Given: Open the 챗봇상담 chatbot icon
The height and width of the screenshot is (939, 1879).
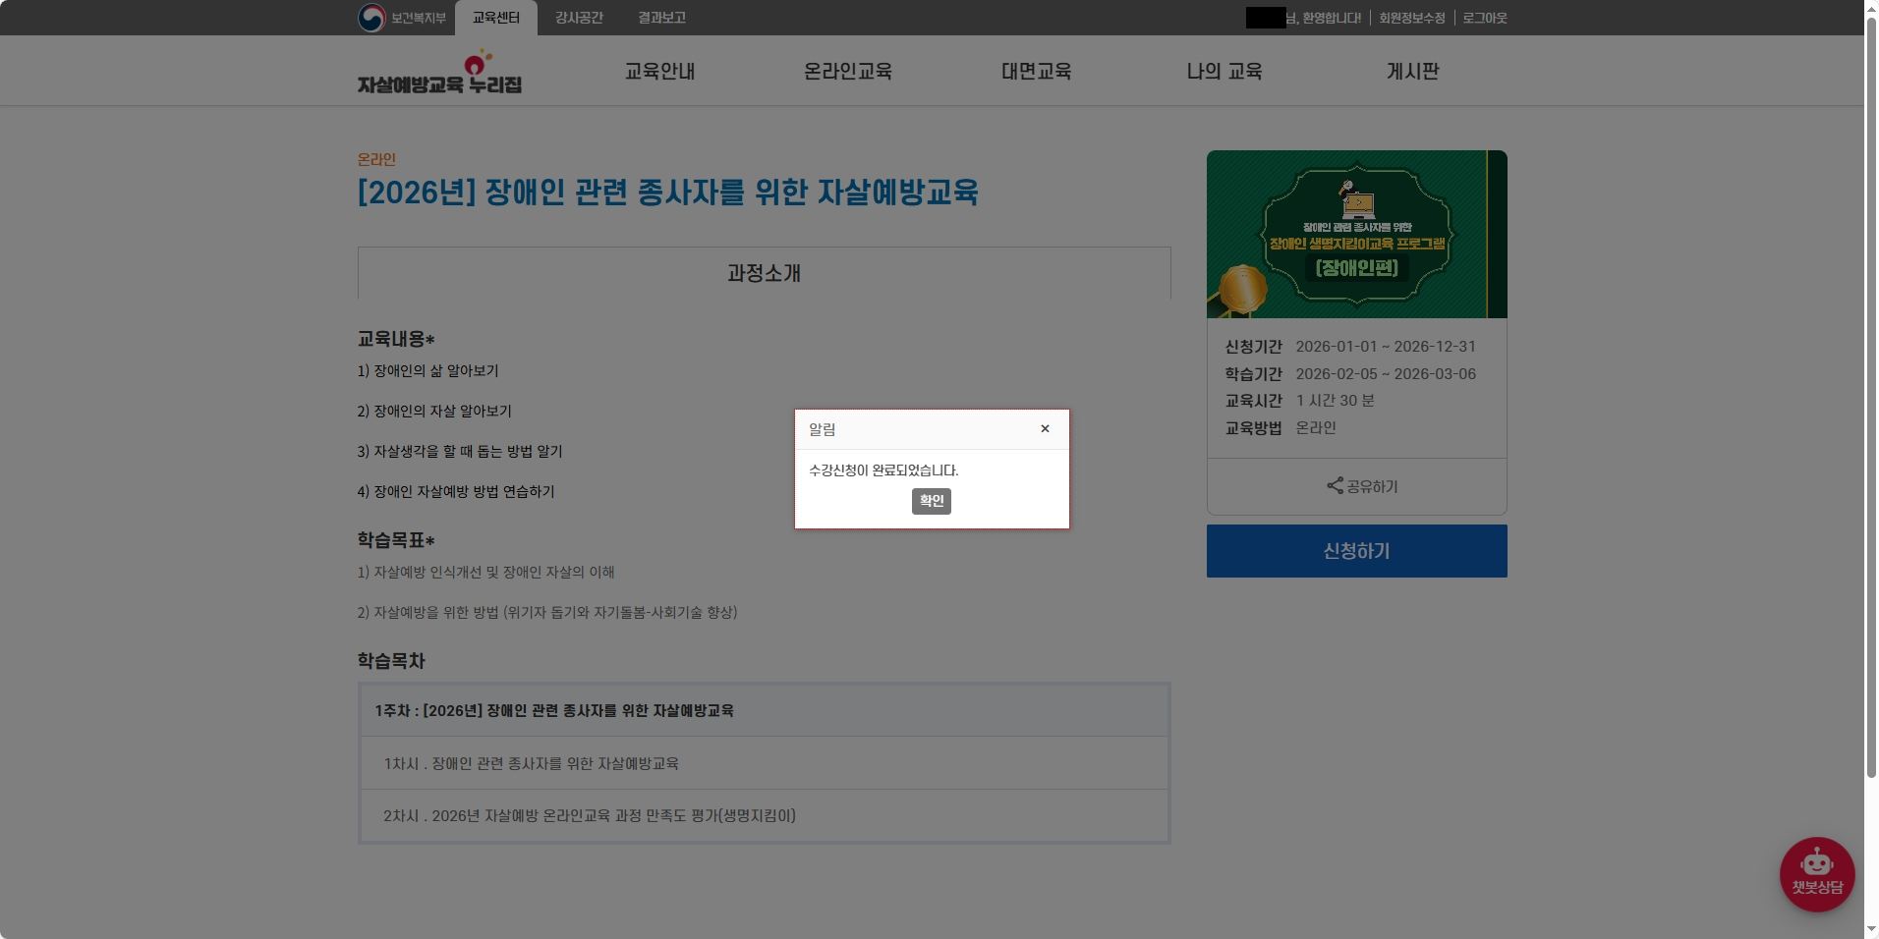Looking at the screenshot, I should click(x=1816, y=873).
